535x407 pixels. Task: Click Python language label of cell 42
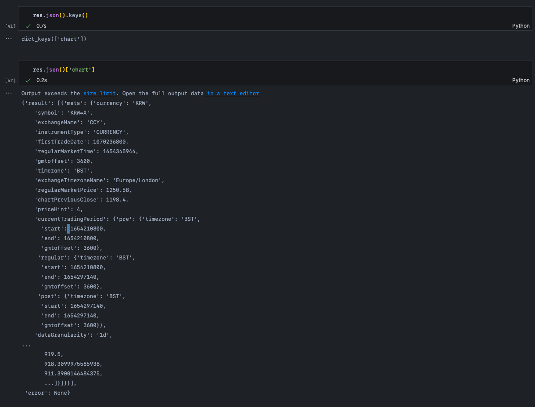521,80
